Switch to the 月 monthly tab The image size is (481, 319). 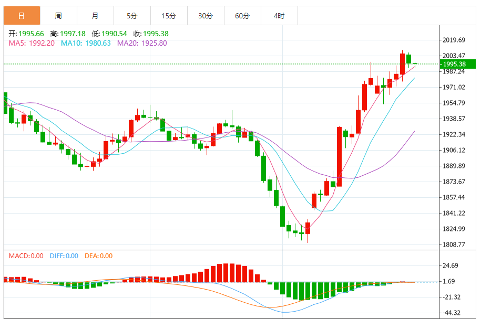[95, 16]
